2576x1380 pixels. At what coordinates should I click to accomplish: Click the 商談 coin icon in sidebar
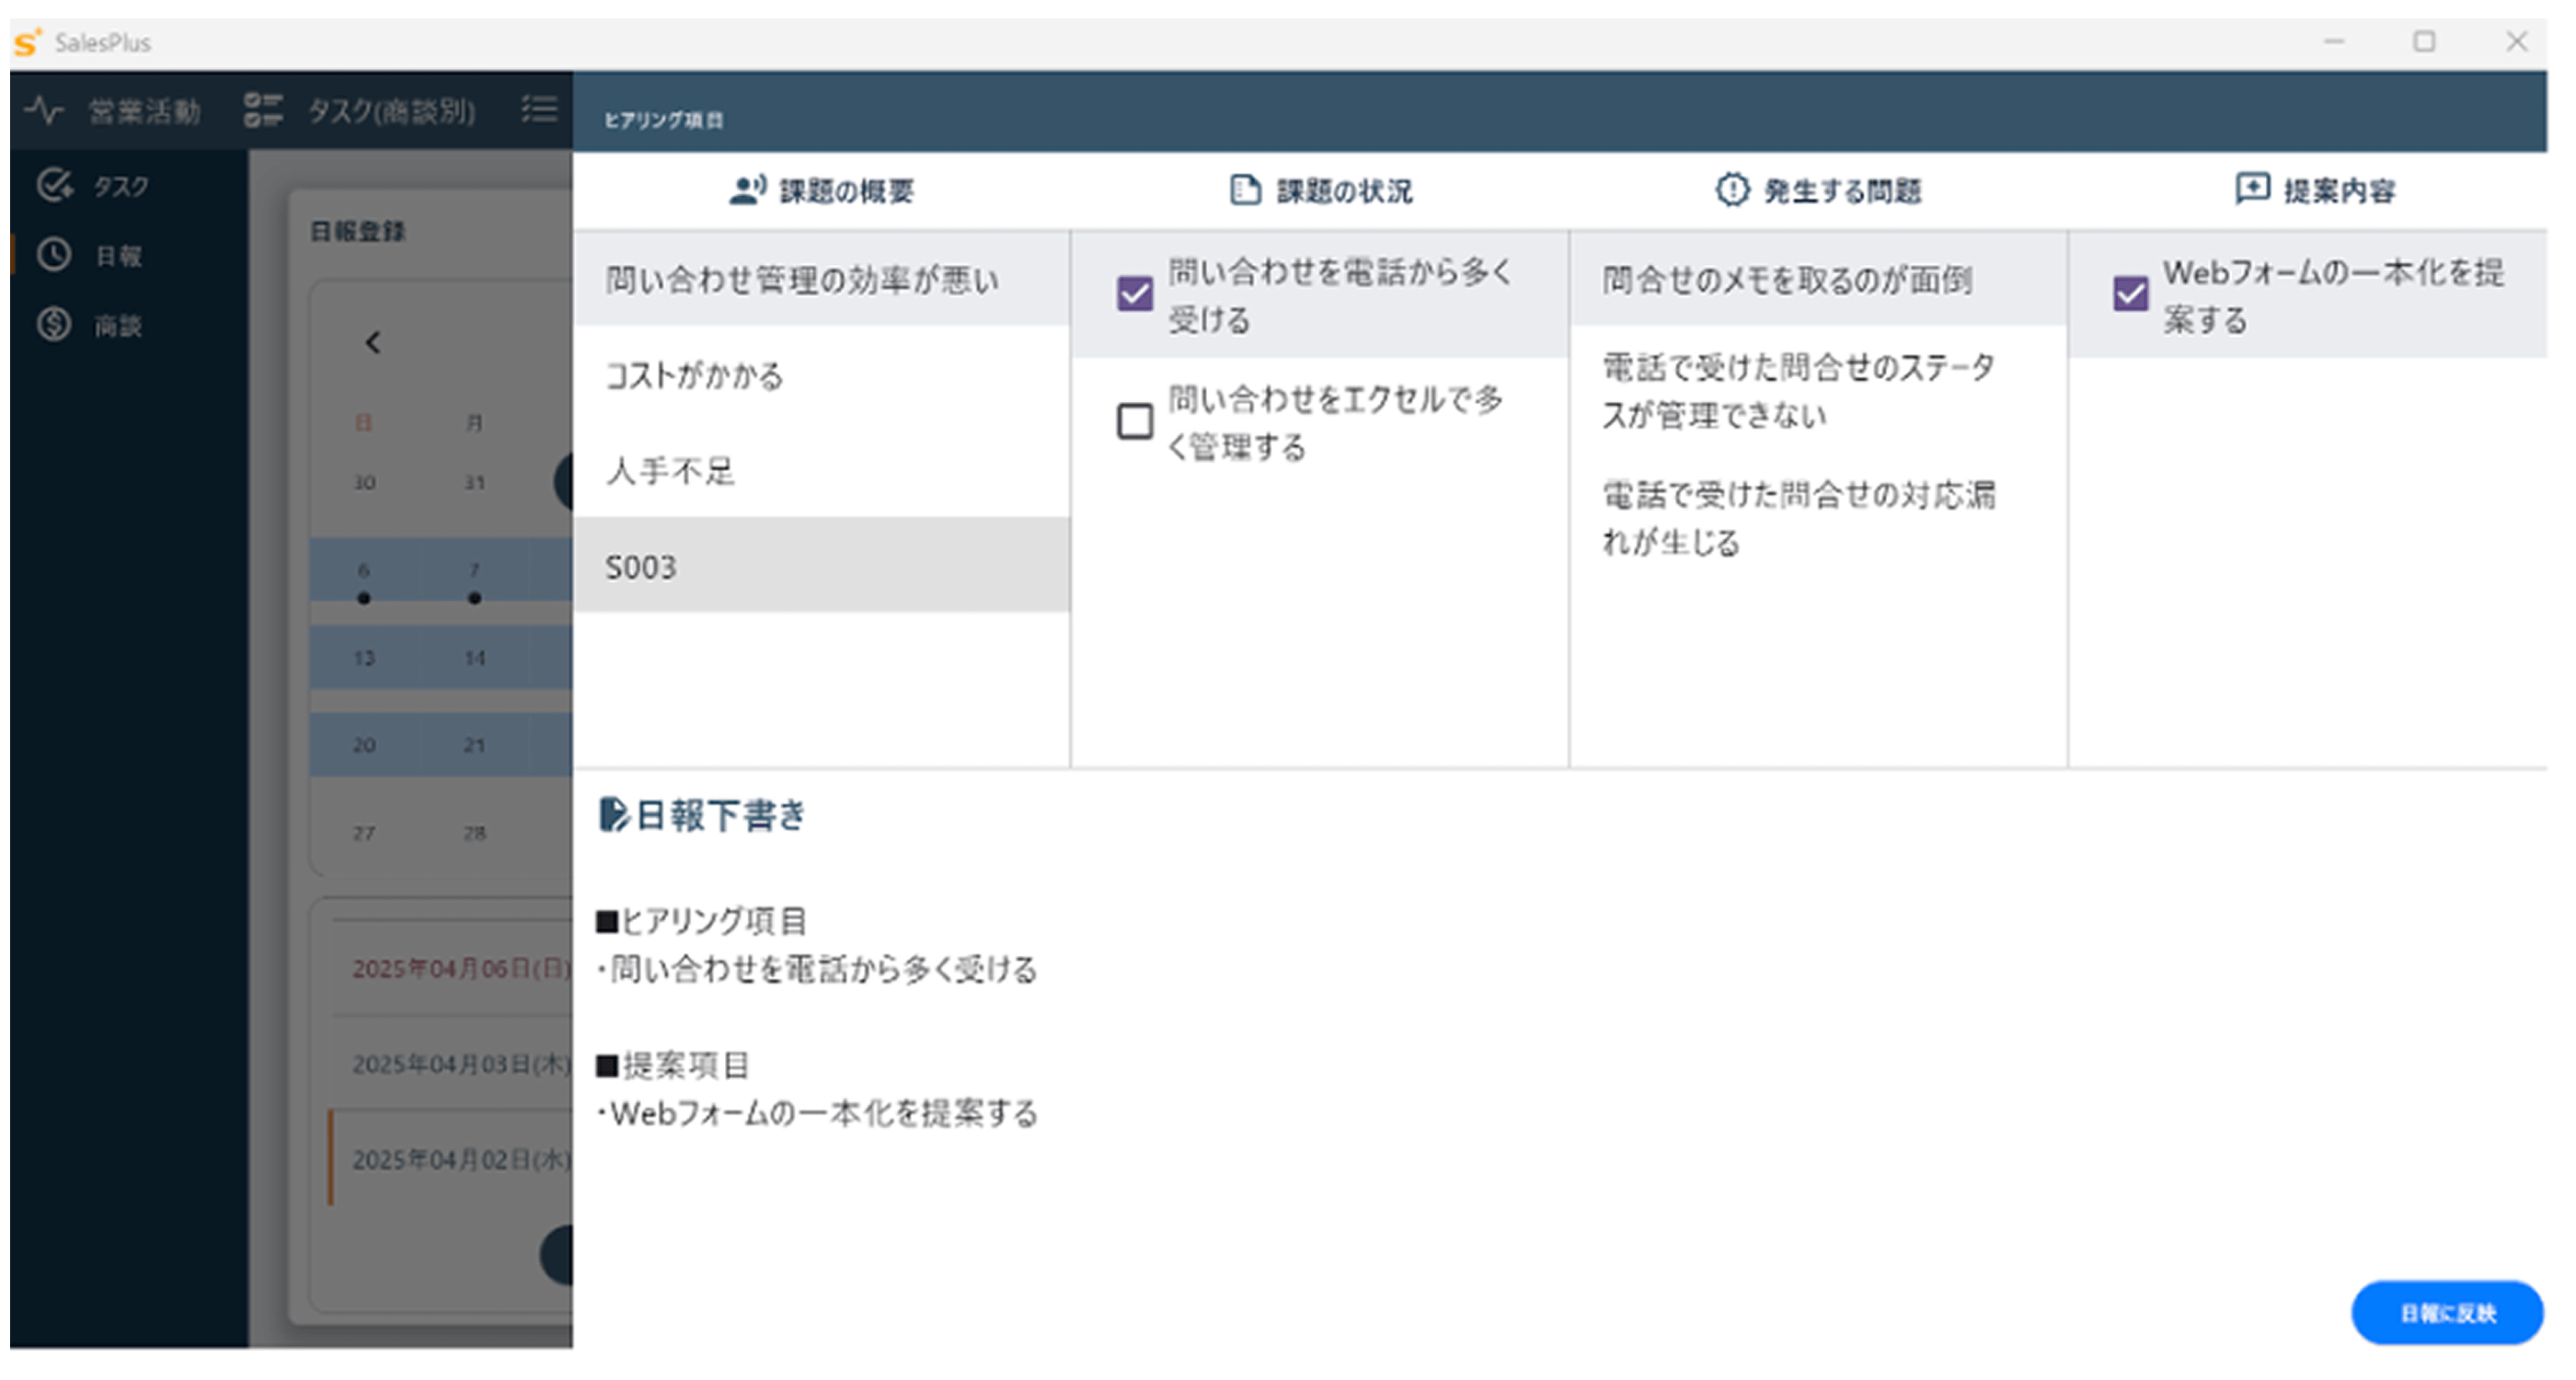click(54, 324)
